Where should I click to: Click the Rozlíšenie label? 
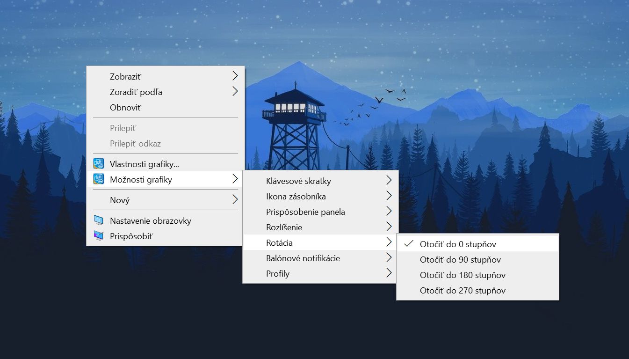284,227
